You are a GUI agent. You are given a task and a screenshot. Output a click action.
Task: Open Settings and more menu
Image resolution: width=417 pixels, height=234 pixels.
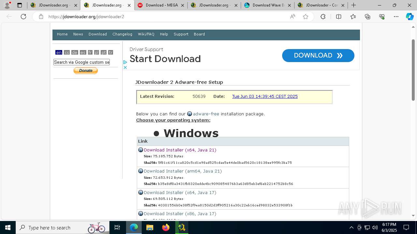396,17
